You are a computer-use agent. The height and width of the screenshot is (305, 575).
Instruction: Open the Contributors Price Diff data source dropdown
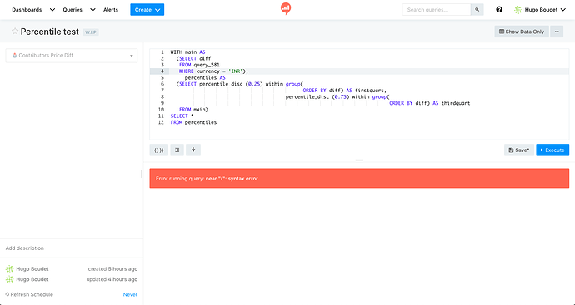pyautogui.click(x=72, y=56)
